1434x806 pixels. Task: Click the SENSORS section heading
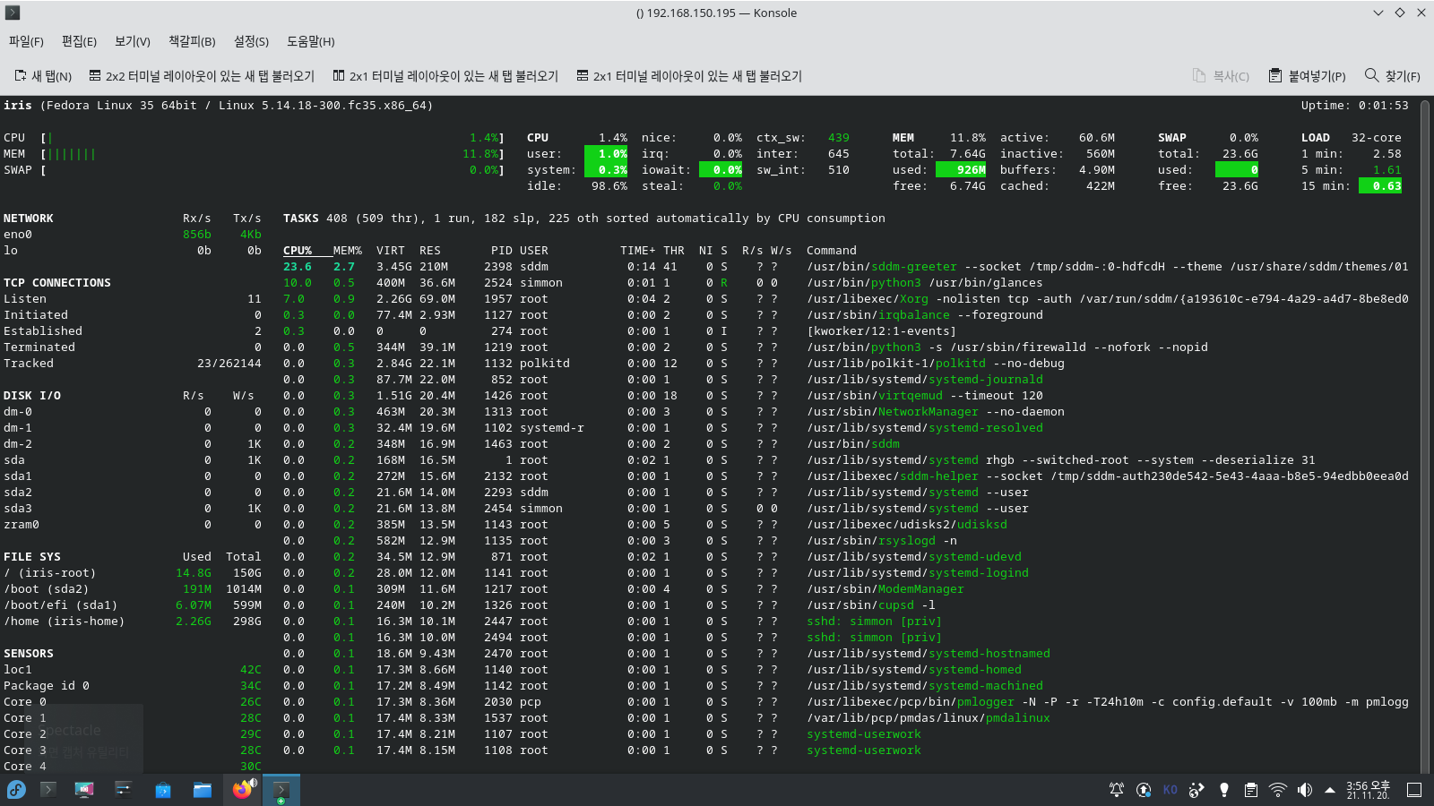tap(29, 654)
